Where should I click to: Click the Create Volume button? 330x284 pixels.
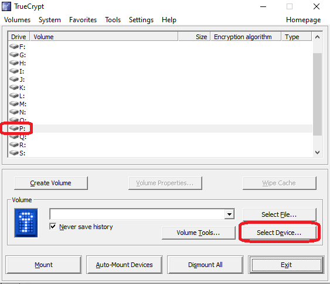tap(51, 183)
